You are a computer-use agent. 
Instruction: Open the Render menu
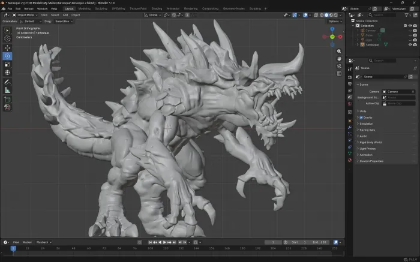(29, 8)
